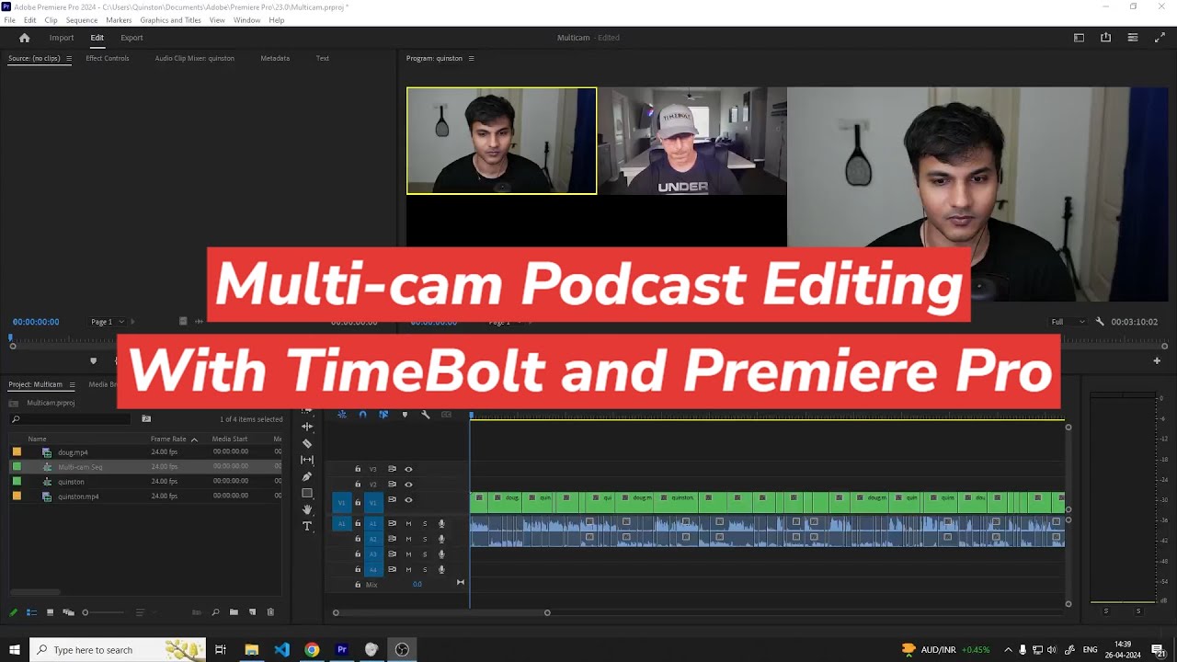Open the Page 1 dropdown in Source monitor
This screenshot has width=1177, height=662.
click(107, 322)
